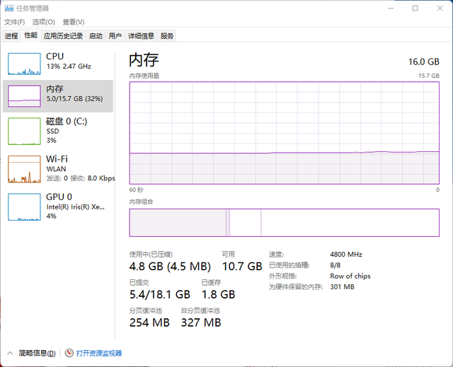Open the 文件(F) menu
The height and width of the screenshot is (367, 453).
(14, 22)
